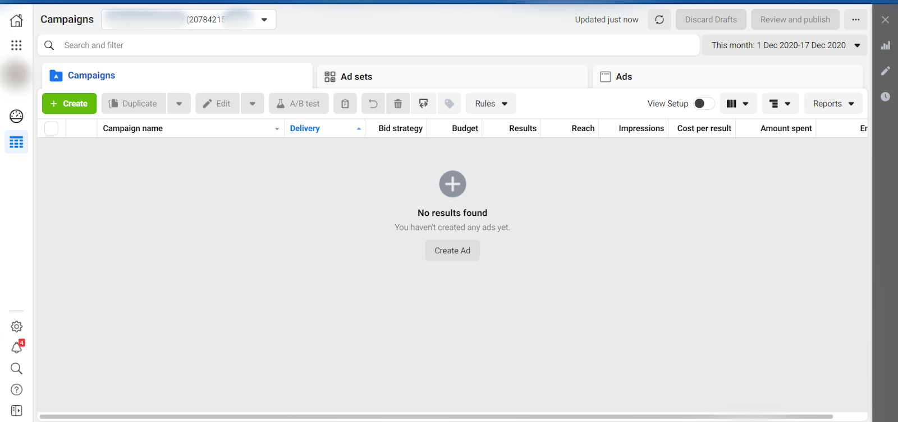Switch to the Ads tab
The image size is (898, 422).
(728, 77)
